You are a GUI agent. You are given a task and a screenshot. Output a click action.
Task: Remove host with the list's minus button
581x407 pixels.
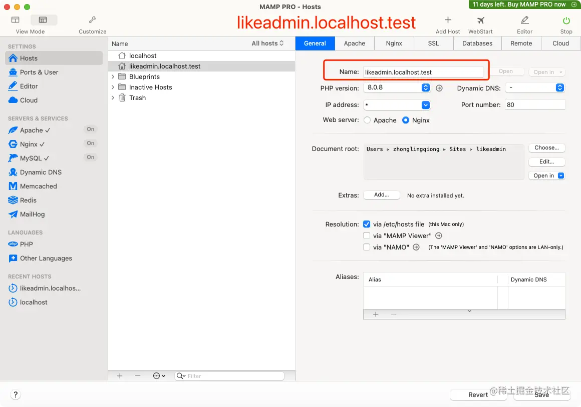point(138,376)
